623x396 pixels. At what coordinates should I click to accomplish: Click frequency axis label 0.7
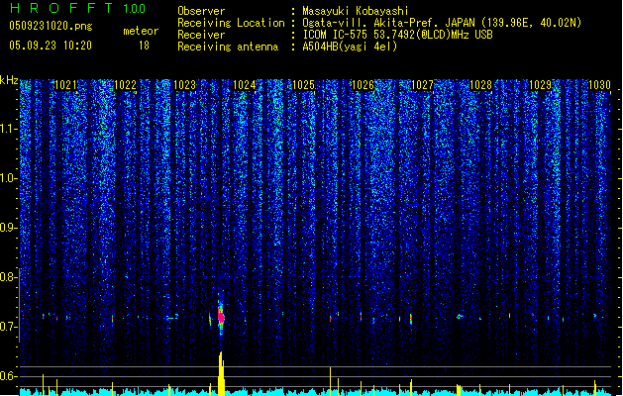8,327
